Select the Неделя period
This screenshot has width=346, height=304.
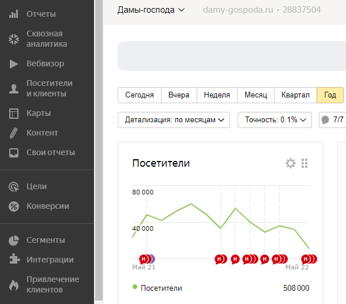coord(217,95)
